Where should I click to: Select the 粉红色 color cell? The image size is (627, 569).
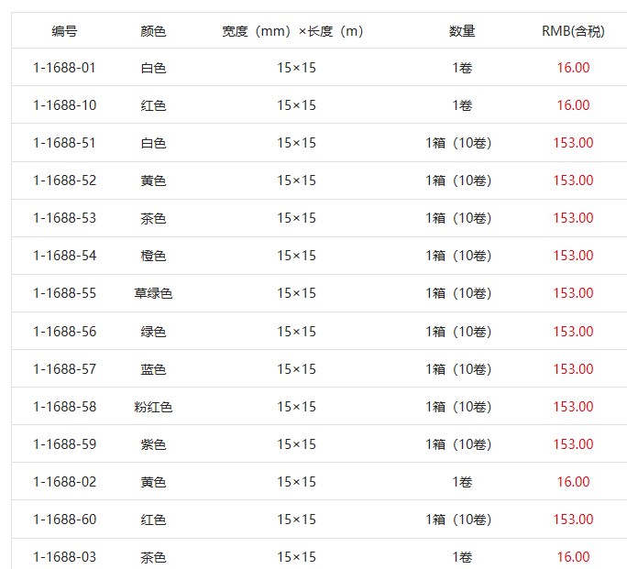click(153, 407)
